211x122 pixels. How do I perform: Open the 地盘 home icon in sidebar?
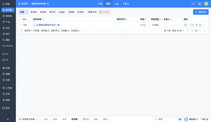[x=4, y=4]
